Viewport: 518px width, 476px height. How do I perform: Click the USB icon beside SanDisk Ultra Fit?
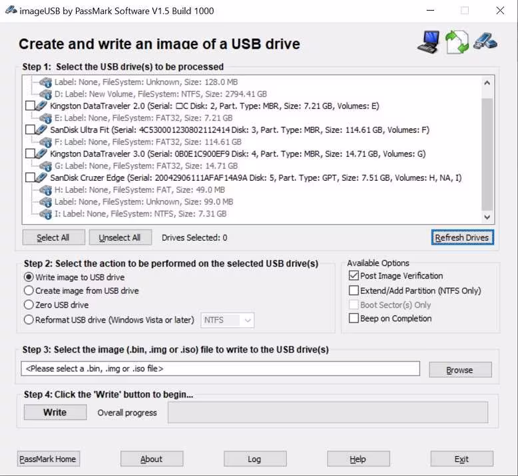pos(41,130)
